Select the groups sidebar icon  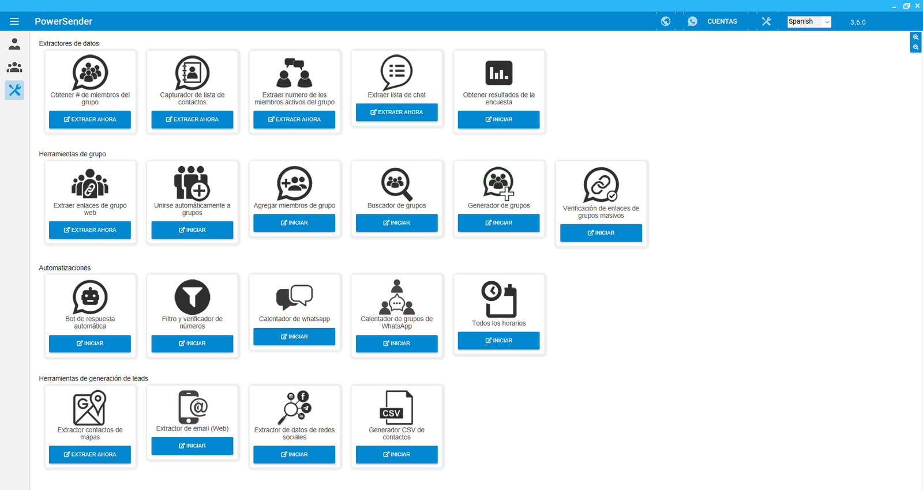[14, 67]
